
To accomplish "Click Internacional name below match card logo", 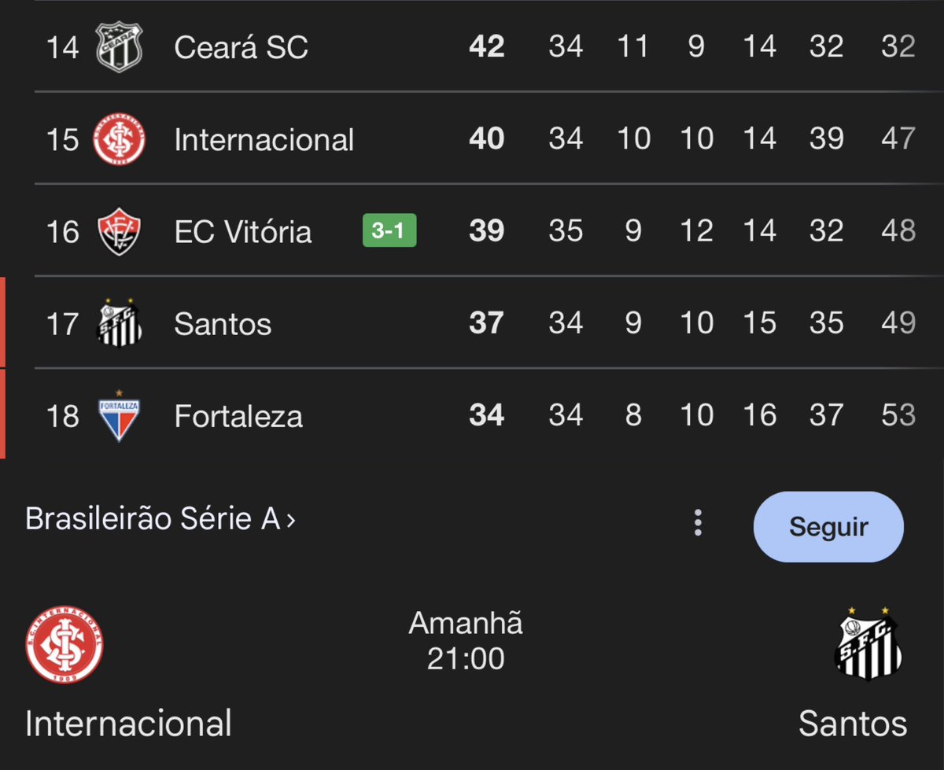I will point(128,724).
